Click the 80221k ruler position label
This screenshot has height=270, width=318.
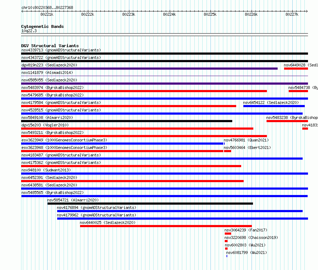coord(47,14)
